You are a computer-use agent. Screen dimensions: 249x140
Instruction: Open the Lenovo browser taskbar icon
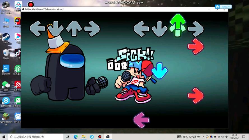92,137
